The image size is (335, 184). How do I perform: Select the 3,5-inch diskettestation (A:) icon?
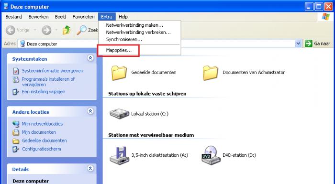pos(119,155)
